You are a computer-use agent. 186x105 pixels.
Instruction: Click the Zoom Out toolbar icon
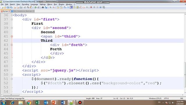54,7
